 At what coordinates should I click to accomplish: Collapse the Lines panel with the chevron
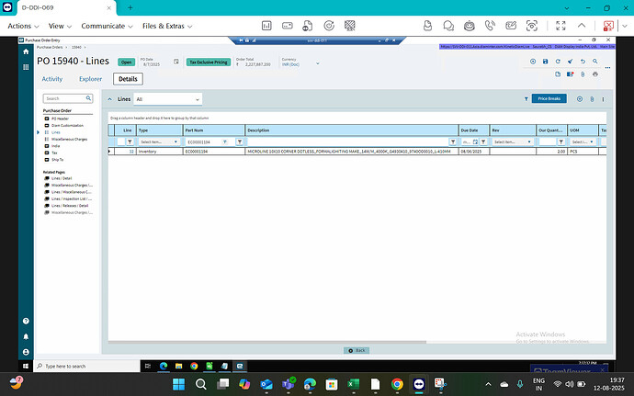click(109, 99)
